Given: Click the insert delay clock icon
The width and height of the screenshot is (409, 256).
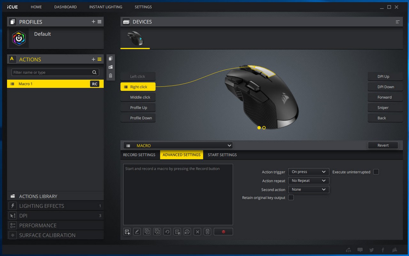Looking at the screenshot, I should [177, 232].
